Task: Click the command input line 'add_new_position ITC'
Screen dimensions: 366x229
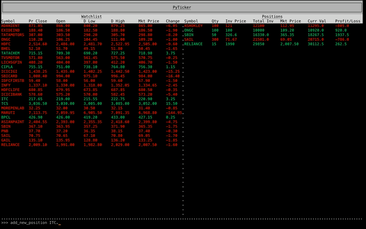Action: tap(34, 223)
